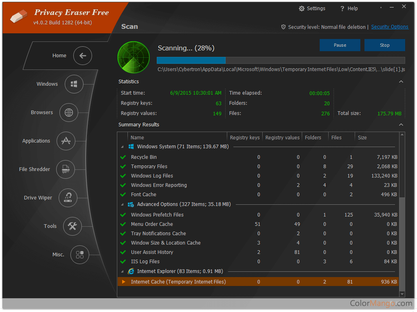Sort by the Name column header
The width and height of the screenshot is (417, 312).
(x=177, y=137)
